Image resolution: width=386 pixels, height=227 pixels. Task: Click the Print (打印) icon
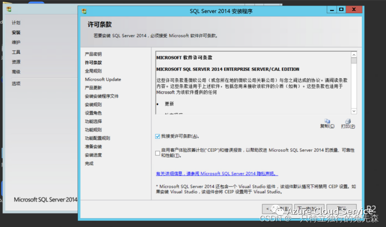click(x=348, y=121)
